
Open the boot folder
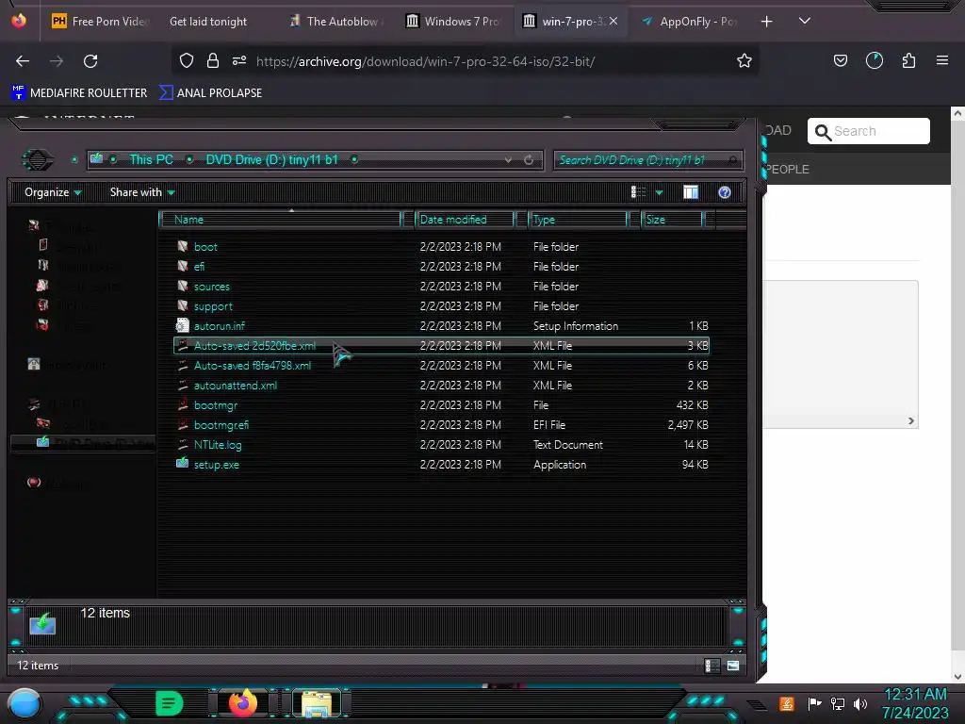[205, 247]
